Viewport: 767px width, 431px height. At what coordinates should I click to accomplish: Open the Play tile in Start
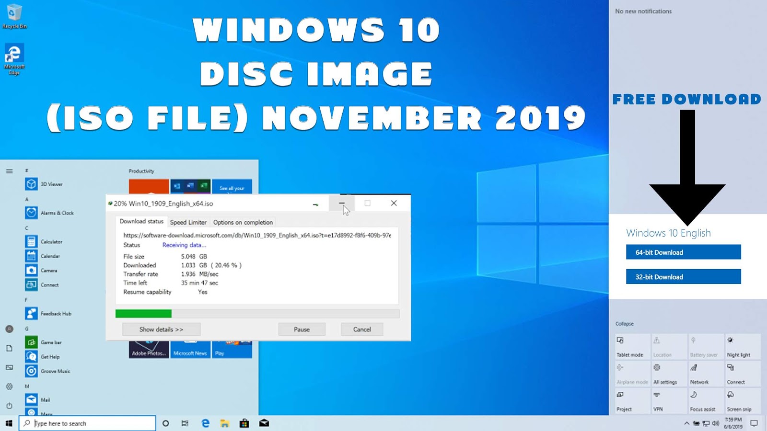pyautogui.click(x=232, y=350)
